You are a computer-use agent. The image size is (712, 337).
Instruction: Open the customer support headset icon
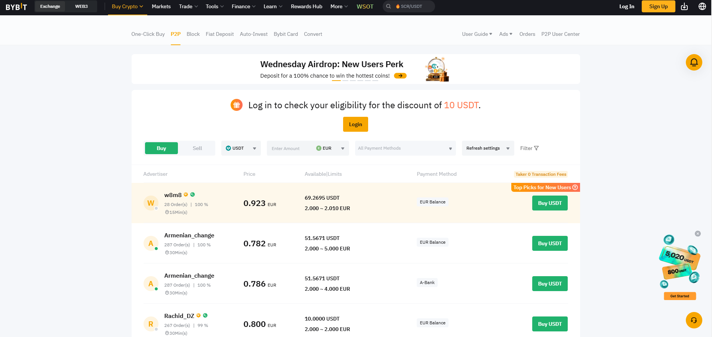694,320
